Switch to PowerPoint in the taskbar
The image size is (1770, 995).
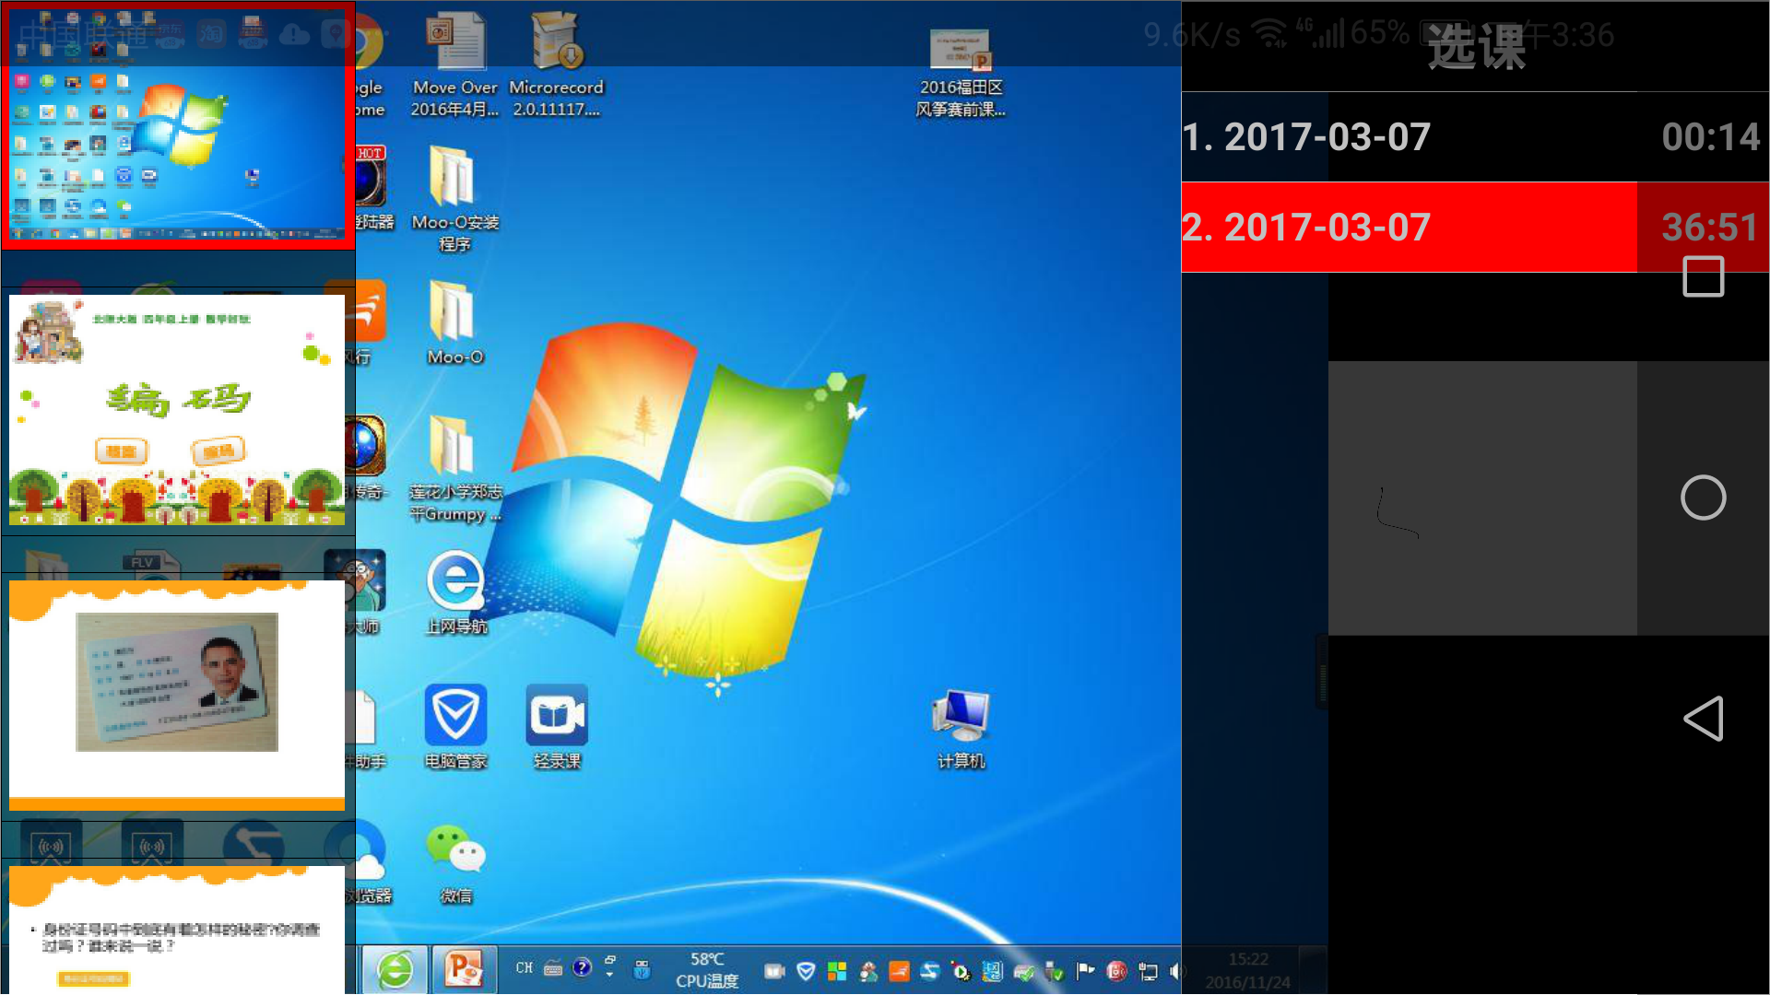(x=465, y=970)
